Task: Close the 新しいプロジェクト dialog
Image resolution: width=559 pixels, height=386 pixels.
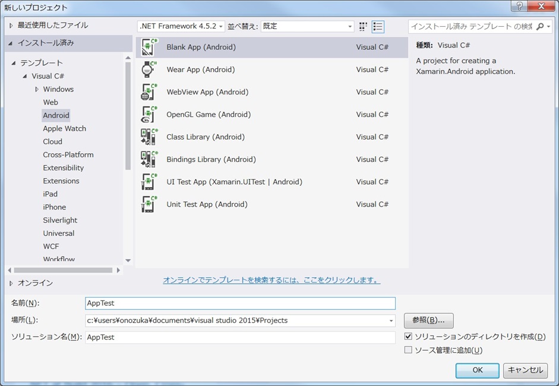Action: [542, 6]
